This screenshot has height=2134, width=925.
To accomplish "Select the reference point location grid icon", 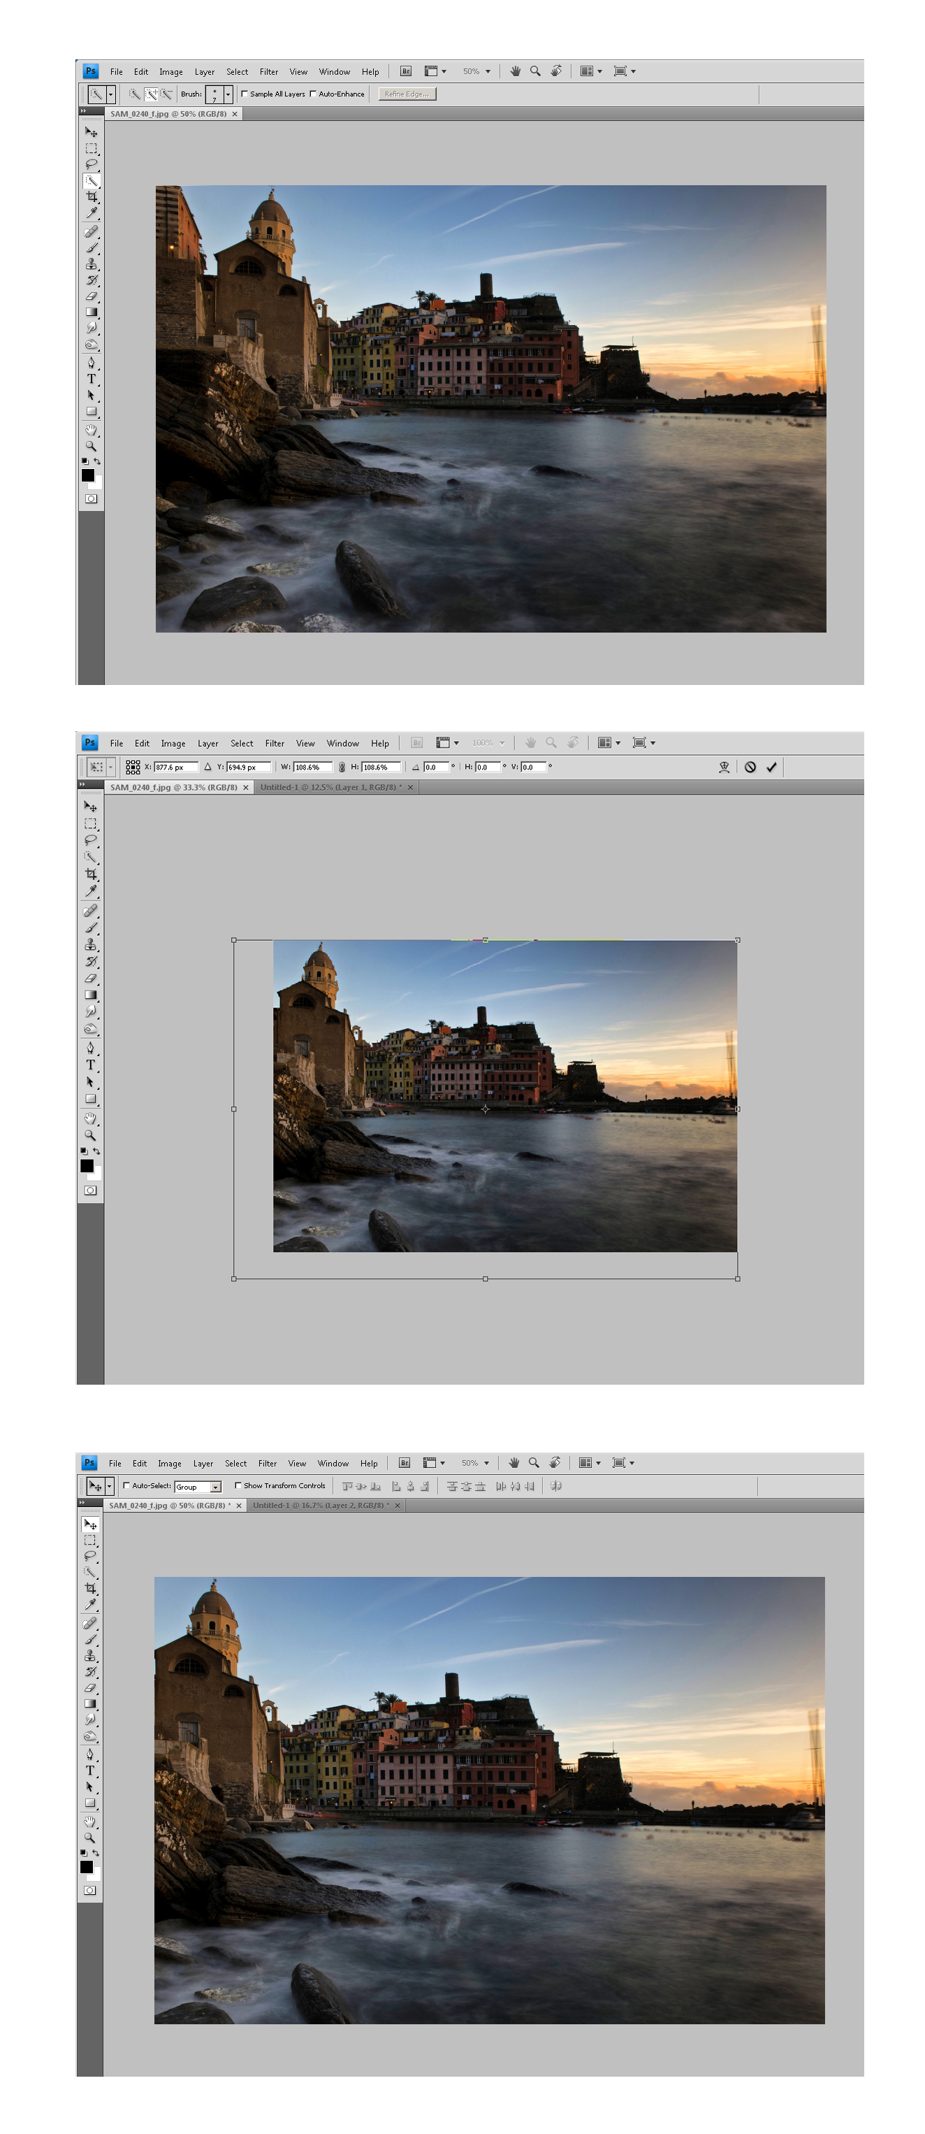I will point(133,767).
